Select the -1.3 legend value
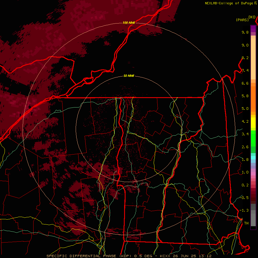This screenshot has height=258, width=258. click(244, 210)
